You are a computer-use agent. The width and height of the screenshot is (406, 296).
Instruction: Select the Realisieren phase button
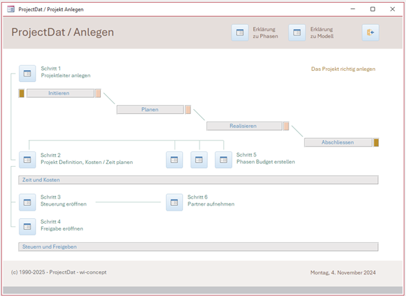coord(244,126)
